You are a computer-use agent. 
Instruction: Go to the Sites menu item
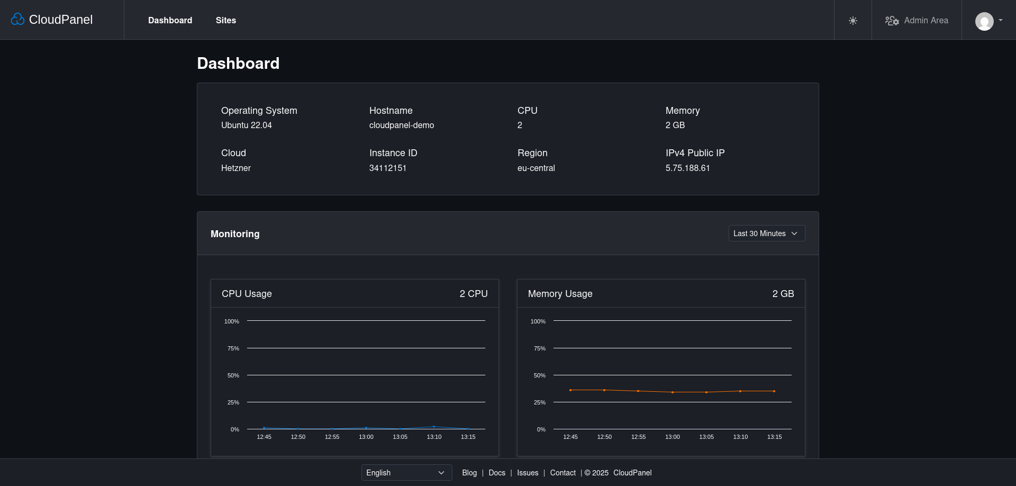click(x=225, y=20)
